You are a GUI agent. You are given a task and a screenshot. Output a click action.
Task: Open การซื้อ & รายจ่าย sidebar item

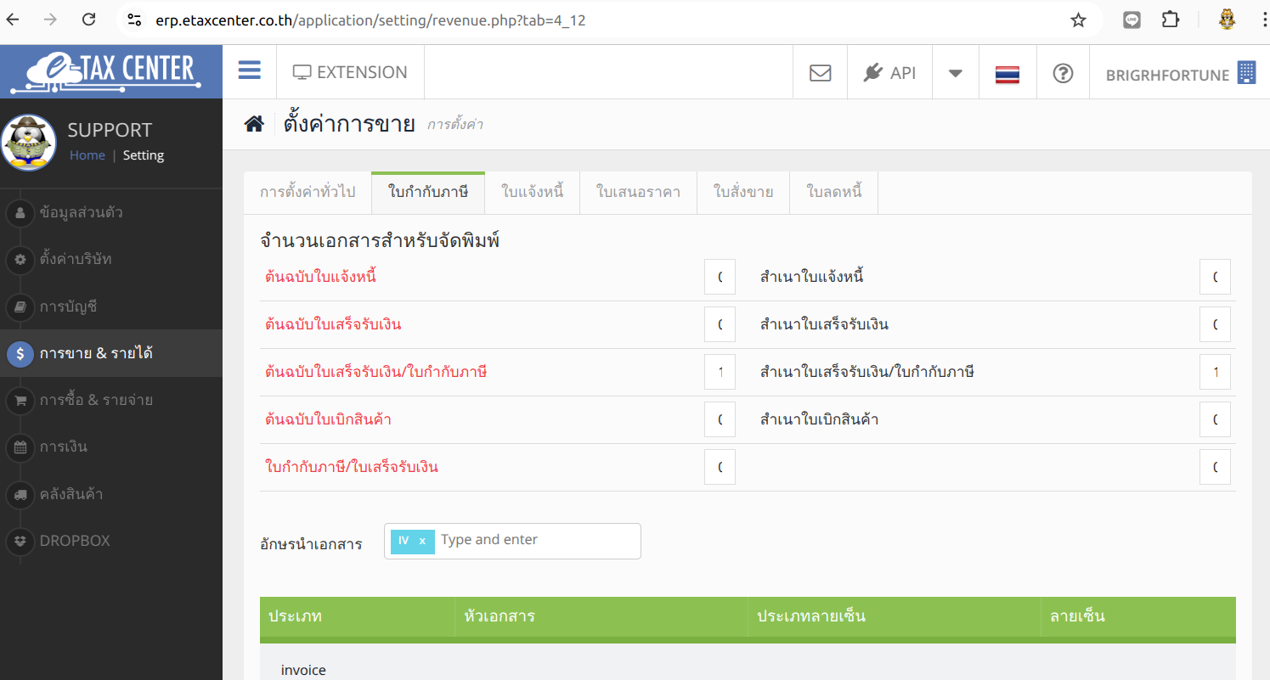(x=111, y=400)
